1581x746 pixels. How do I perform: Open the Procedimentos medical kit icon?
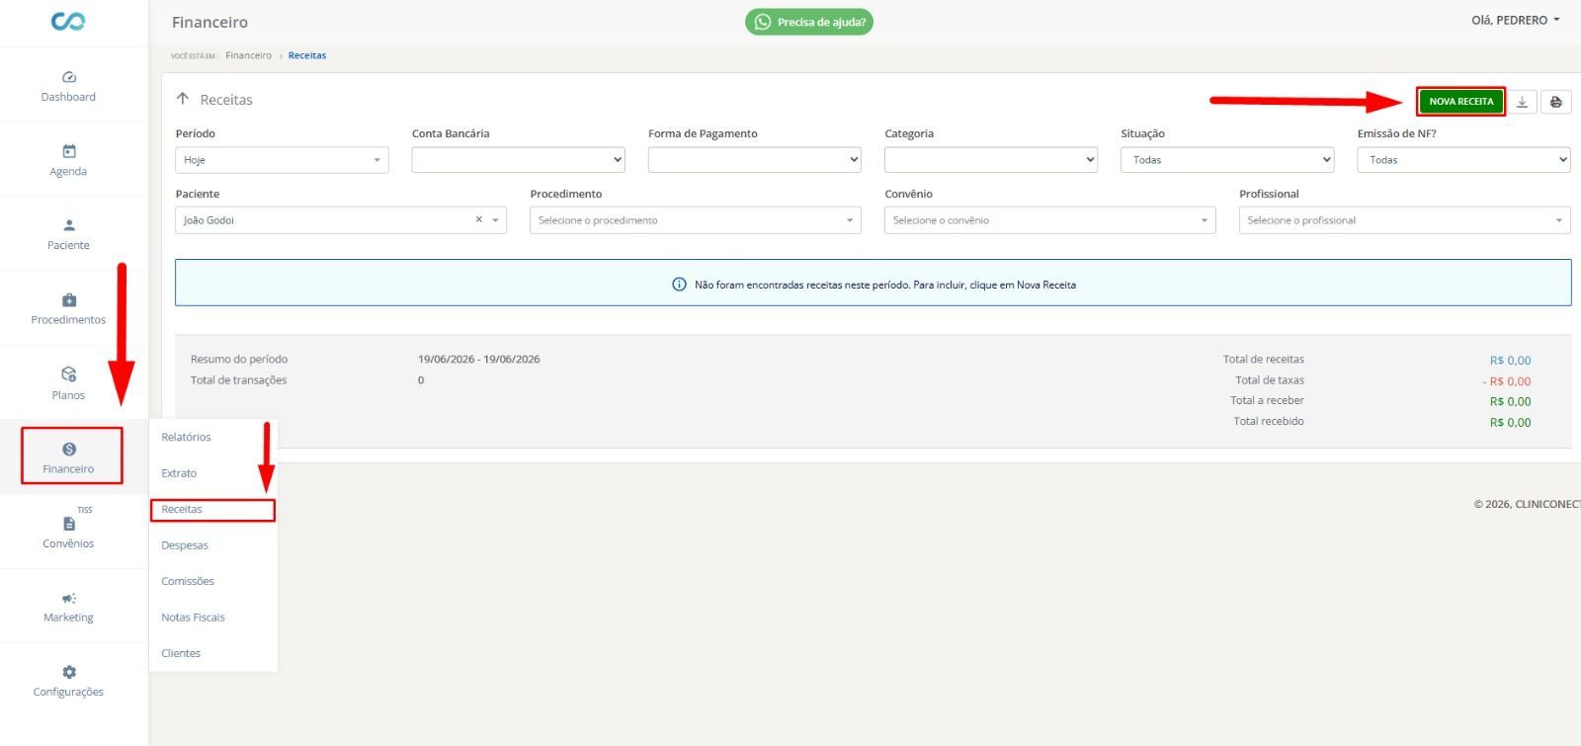tap(69, 300)
